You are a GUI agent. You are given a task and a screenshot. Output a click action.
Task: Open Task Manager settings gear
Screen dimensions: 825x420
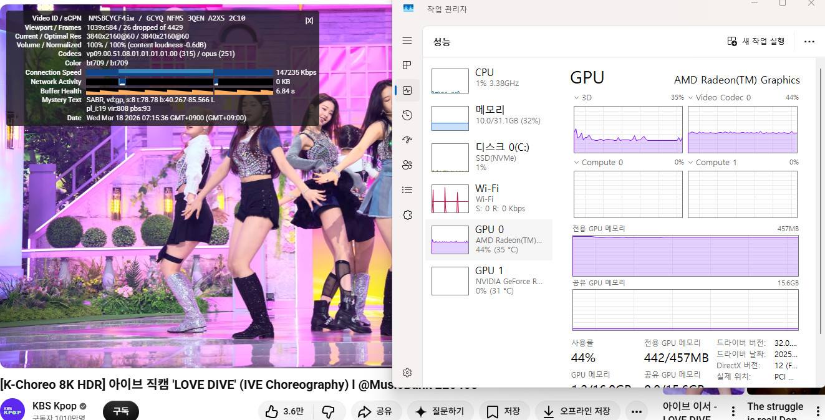point(407,373)
